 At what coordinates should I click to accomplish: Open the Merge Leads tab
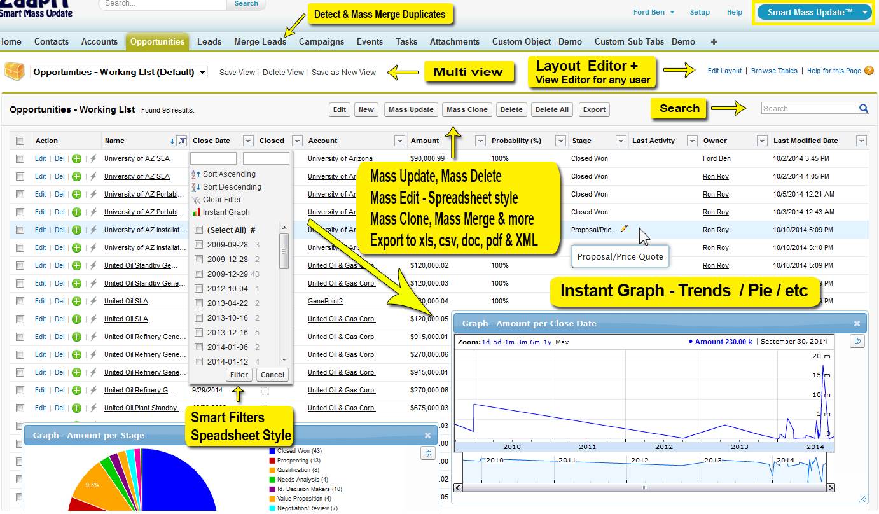260,41
